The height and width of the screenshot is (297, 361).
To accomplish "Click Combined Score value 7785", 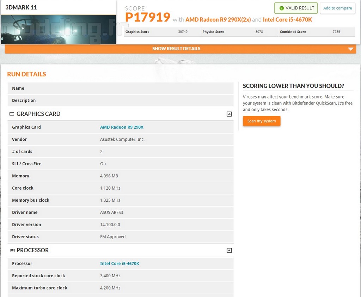I will pos(336,32).
